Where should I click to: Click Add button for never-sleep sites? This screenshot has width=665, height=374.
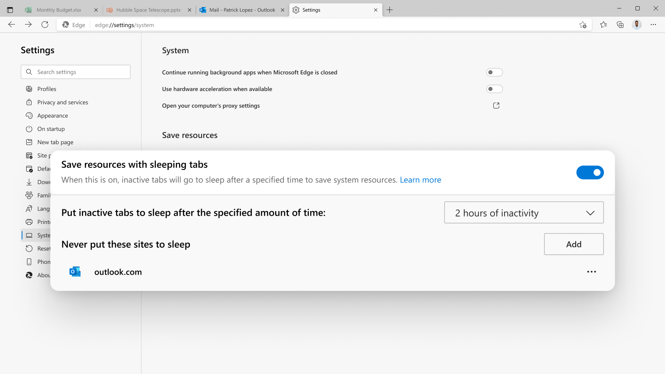coord(574,244)
